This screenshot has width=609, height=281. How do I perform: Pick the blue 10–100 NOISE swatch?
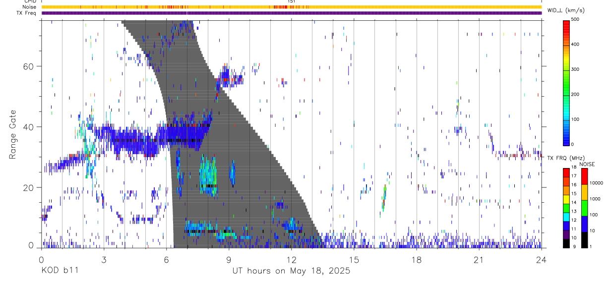tap(584, 224)
